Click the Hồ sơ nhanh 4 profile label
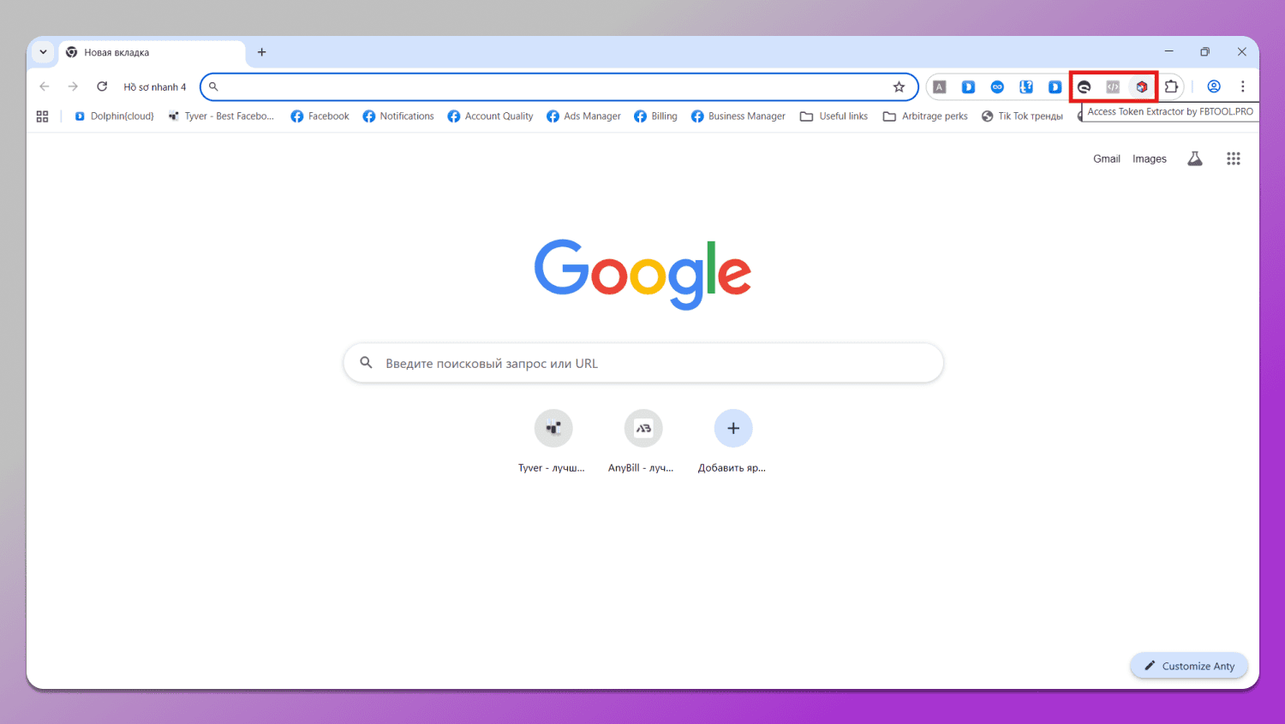The image size is (1285, 724). coord(154,86)
